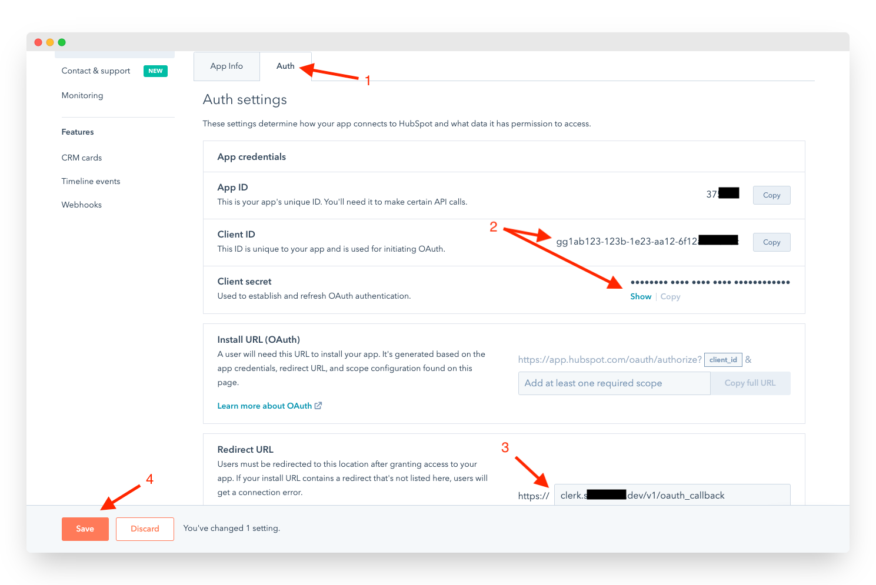
Task: Click the client_id token in install URL
Action: 723,360
